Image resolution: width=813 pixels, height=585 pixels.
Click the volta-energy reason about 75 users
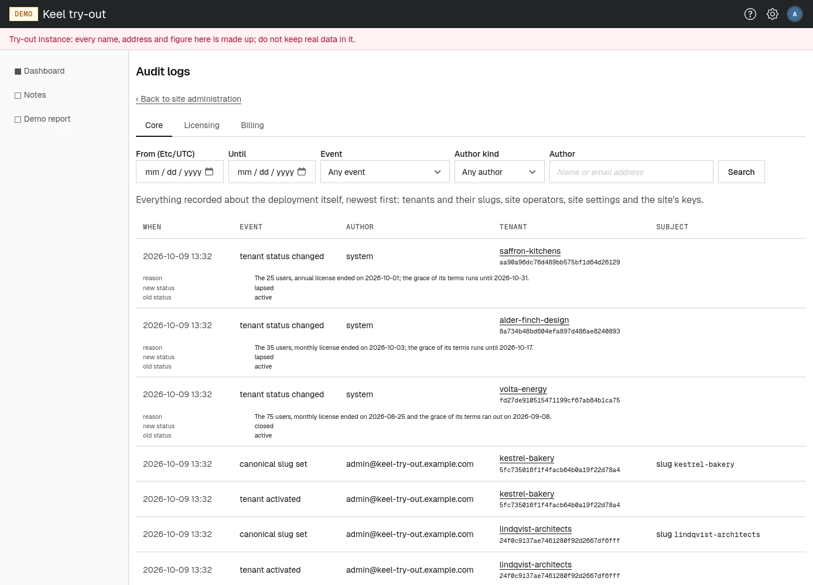[x=402, y=417]
